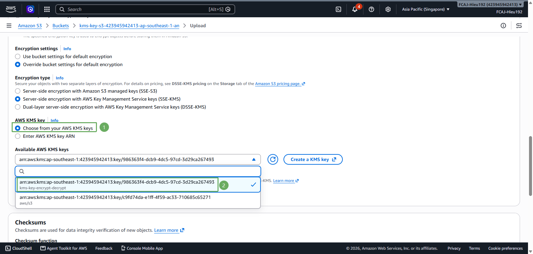Open Agent Toolkit for AWS in the footer
The image size is (533, 254).
64,248
